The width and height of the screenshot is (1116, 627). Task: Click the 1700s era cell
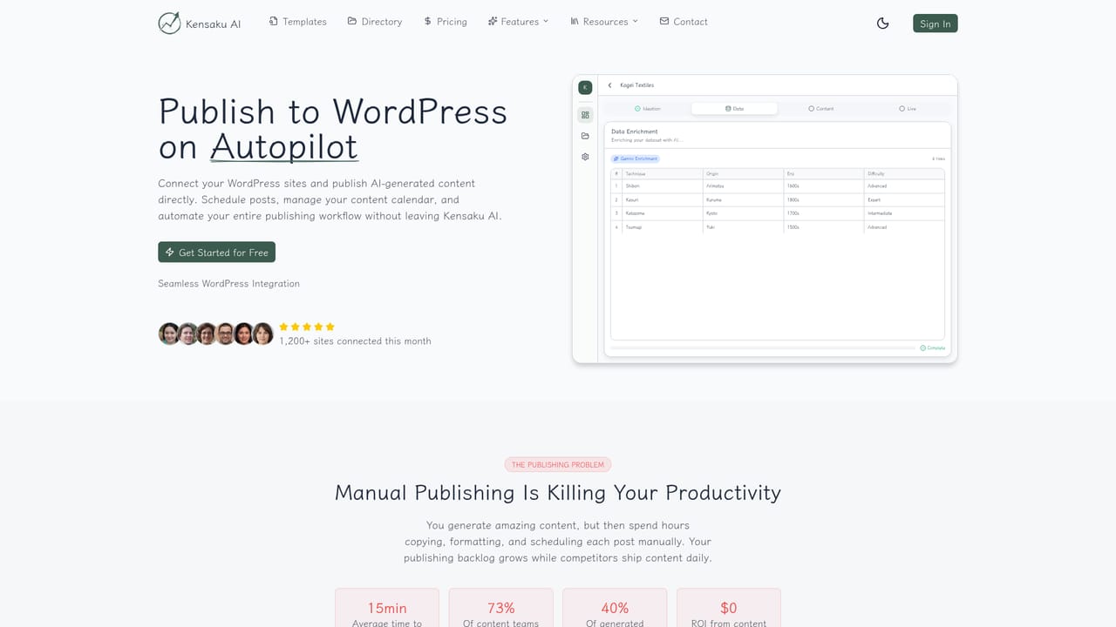click(824, 213)
